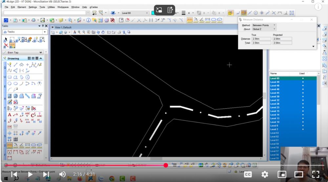Image resolution: width=328 pixels, height=182 pixels.
Task: Open the gCadas menu
Action: (x=93, y=7)
